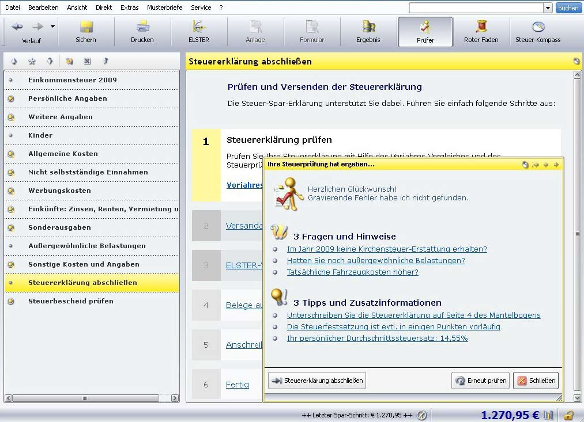Open the ? help menu
The height and width of the screenshot is (422, 584).
[x=221, y=7]
